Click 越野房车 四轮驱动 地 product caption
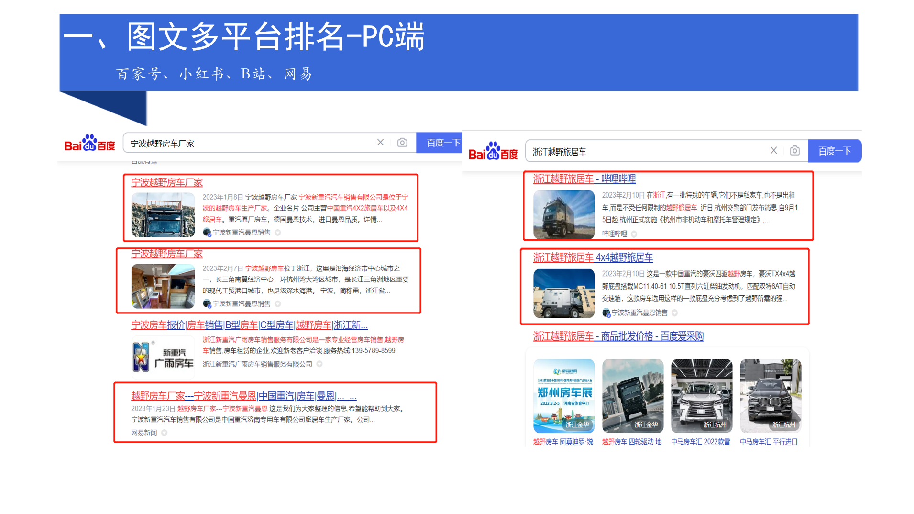The image size is (914, 514). tap(632, 442)
